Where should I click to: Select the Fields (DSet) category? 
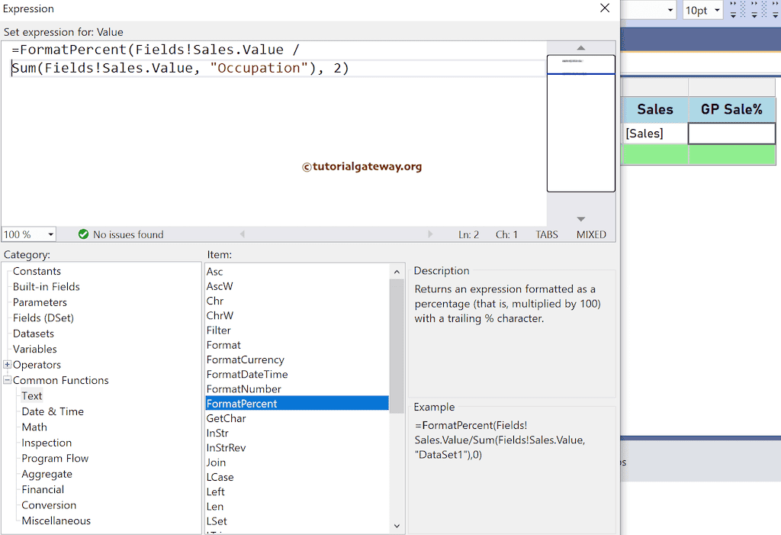tap(43, 317)
